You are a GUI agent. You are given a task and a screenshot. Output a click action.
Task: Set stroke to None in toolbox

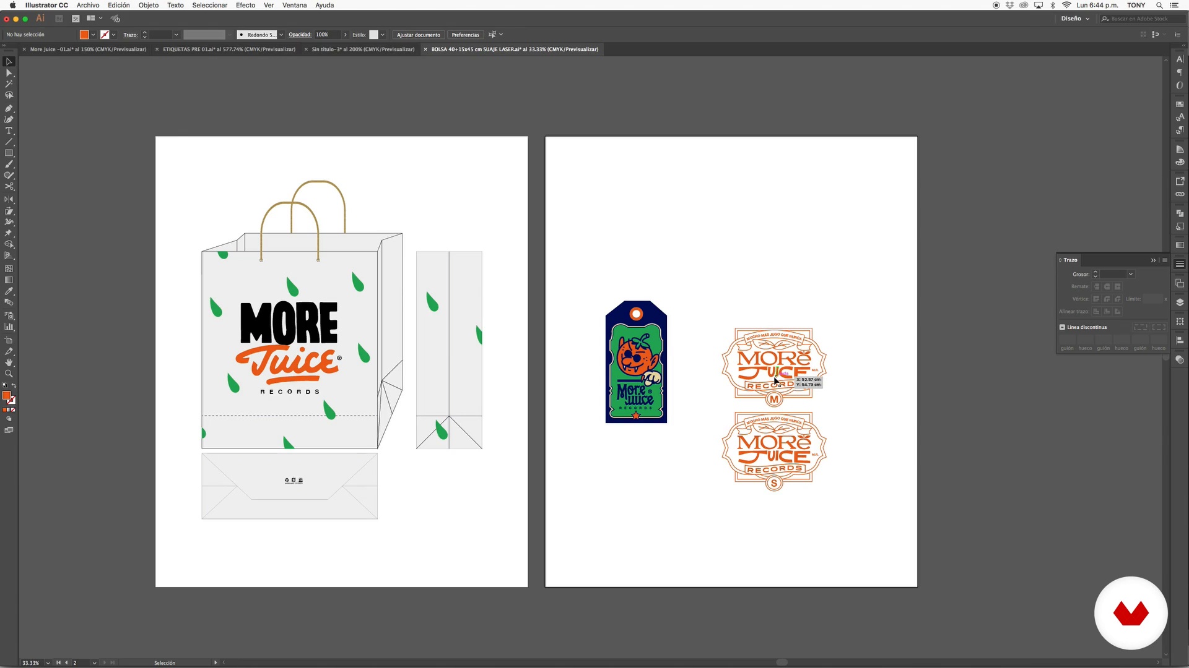pyautogui.click(x=13, y=410)
